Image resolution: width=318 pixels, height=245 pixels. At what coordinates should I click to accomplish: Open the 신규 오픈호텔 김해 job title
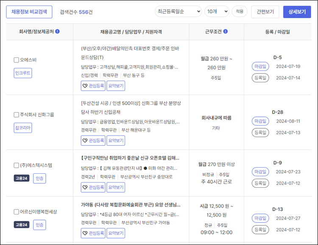click(x=130, y=158)
